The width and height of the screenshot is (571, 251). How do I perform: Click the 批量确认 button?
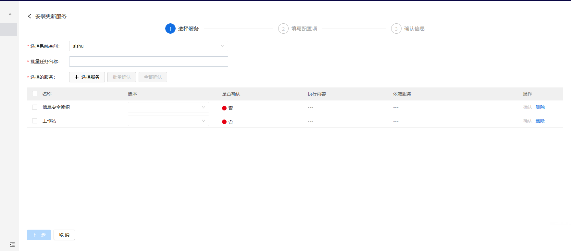[x=122, y=77]
